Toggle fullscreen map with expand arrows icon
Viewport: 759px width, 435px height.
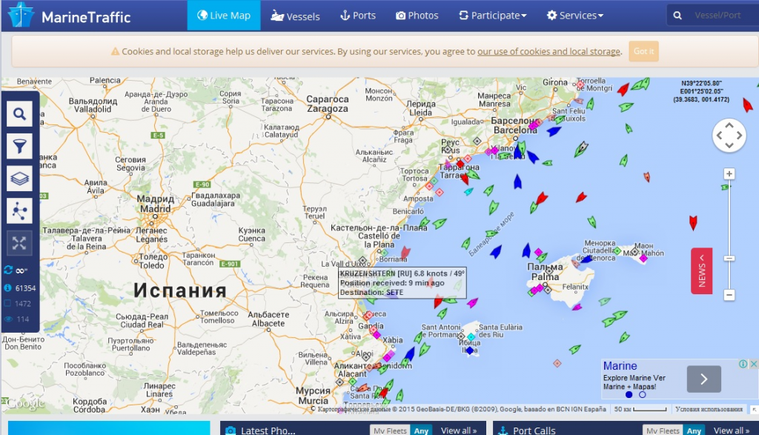[19, 243]
